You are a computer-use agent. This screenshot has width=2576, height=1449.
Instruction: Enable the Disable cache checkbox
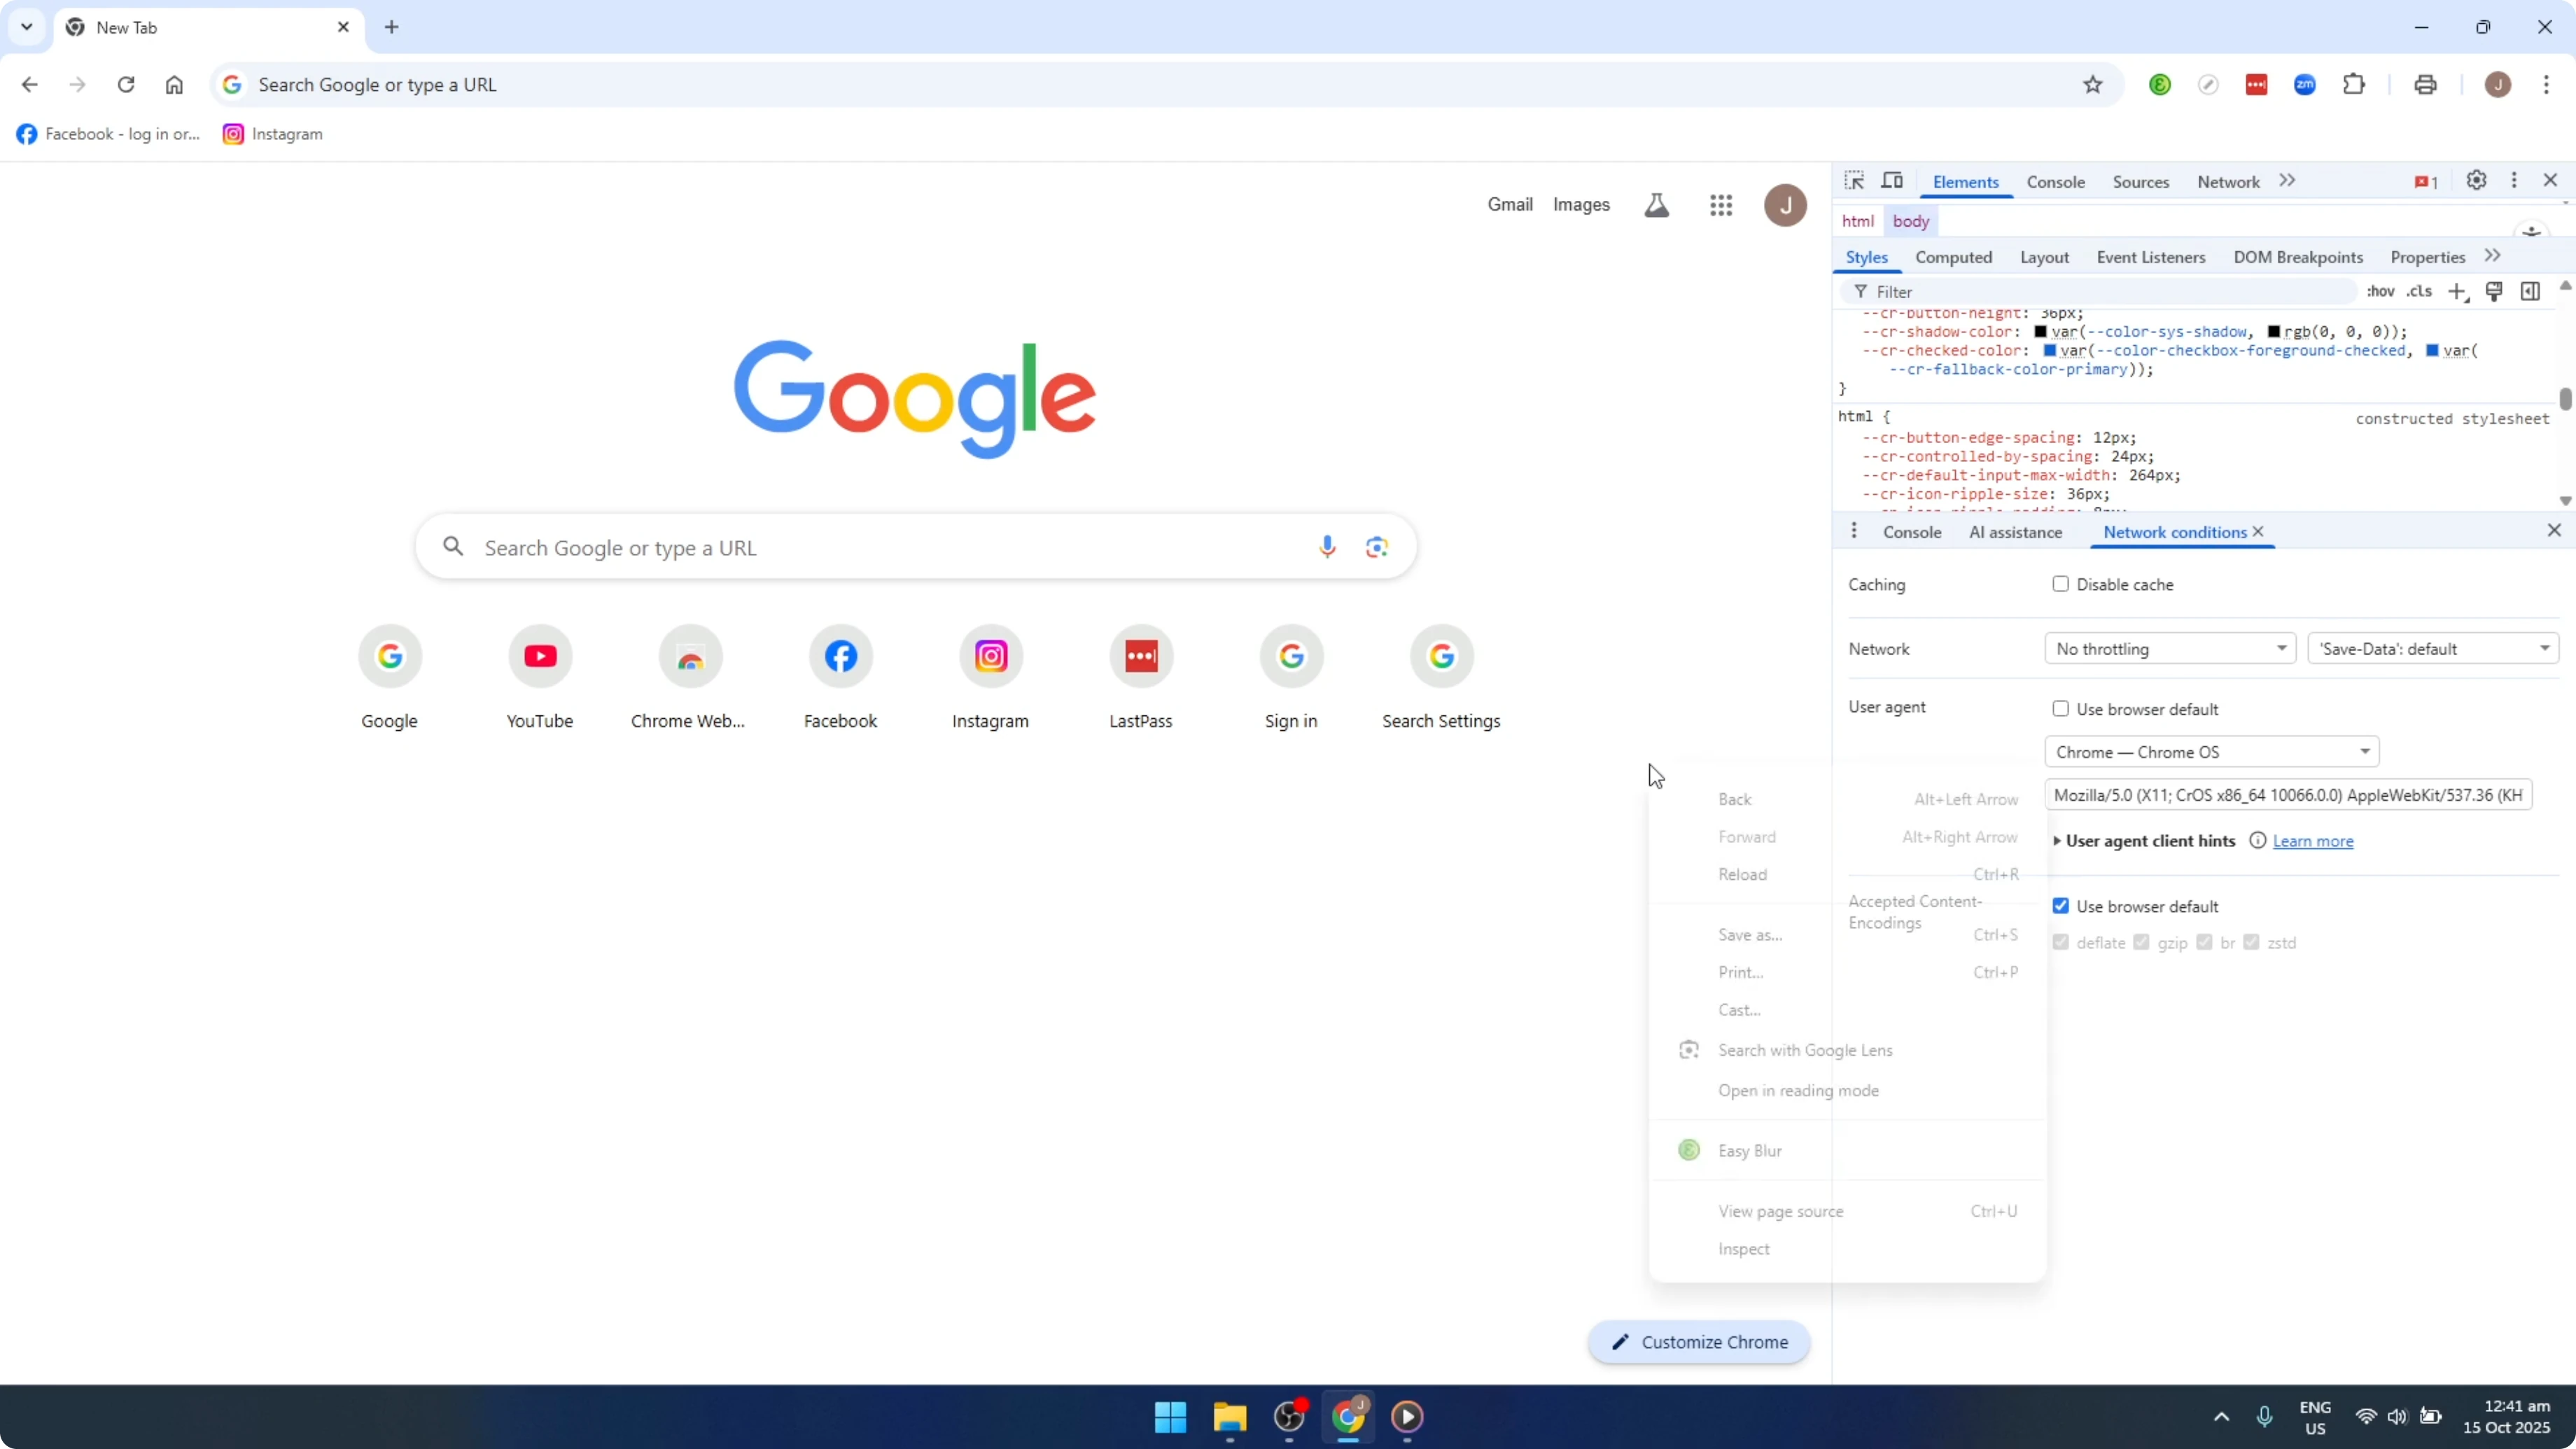pyautogui.click(x=2061, y=584)
